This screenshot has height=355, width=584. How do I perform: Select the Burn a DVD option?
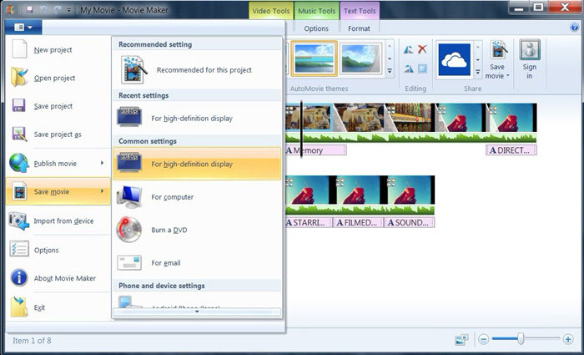197,230
